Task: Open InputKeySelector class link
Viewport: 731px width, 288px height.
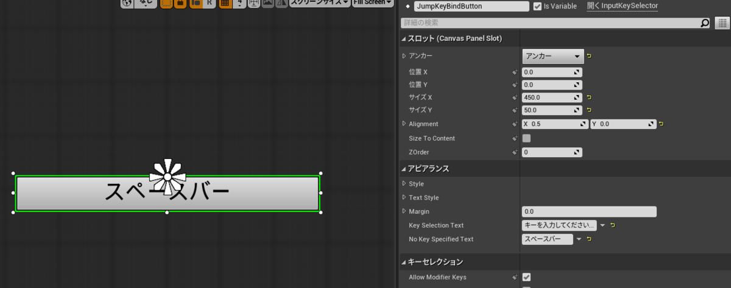Action: click(623, 5)
